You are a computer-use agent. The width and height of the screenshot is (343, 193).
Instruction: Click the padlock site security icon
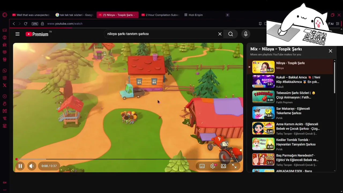tap(42, 24)
